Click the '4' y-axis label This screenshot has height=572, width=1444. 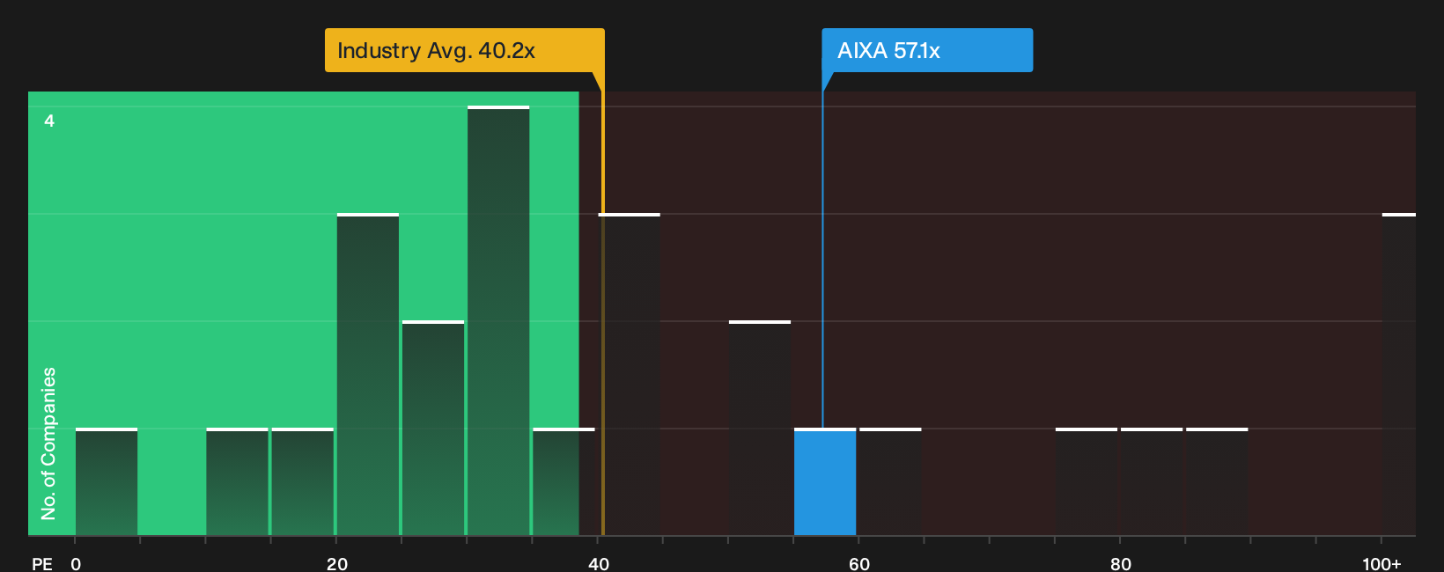(x=49, y=121)
